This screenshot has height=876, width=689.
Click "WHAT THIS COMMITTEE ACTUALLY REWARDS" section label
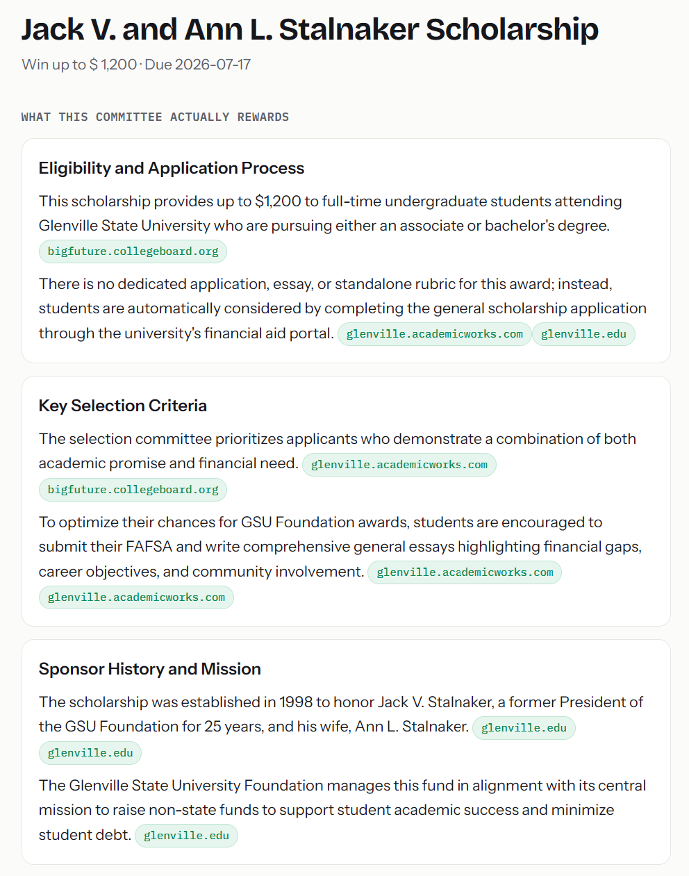(x=155, y=117)
